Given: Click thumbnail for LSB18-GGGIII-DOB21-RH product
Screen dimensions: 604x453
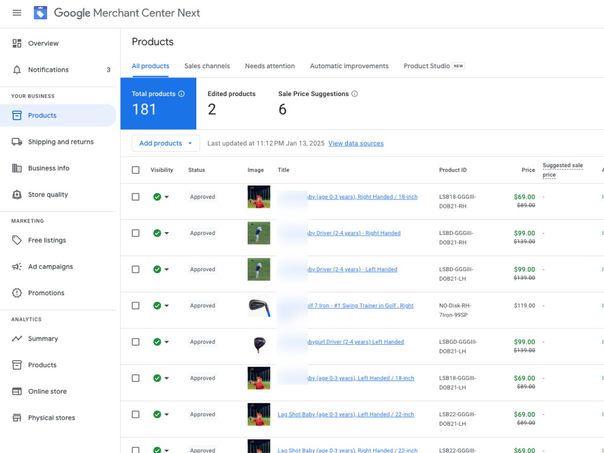Looking at the screenshot, I should (259, 197).
